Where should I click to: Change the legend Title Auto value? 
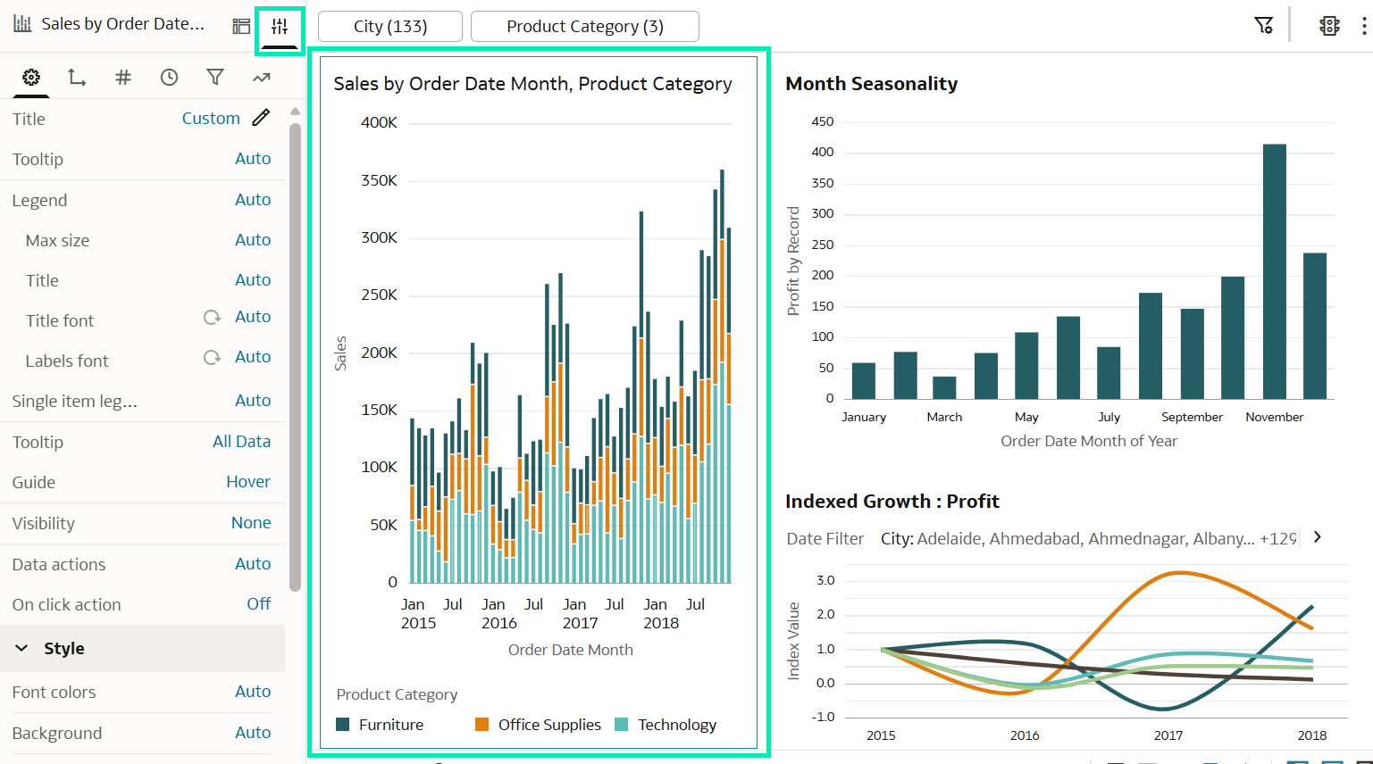253,280
